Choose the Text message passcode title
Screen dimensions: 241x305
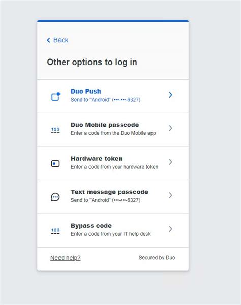click(x=109, y=192)
